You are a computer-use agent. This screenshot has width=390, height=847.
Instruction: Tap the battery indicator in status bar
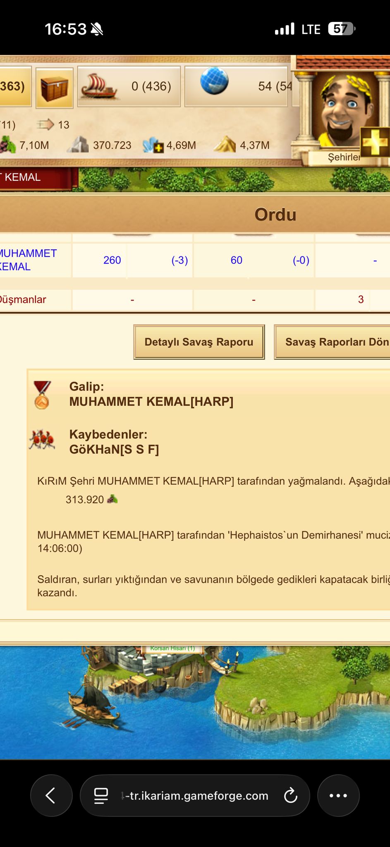(x=342, y=29)
